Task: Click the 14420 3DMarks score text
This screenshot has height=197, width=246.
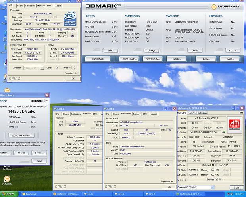Action: (21, 112)
